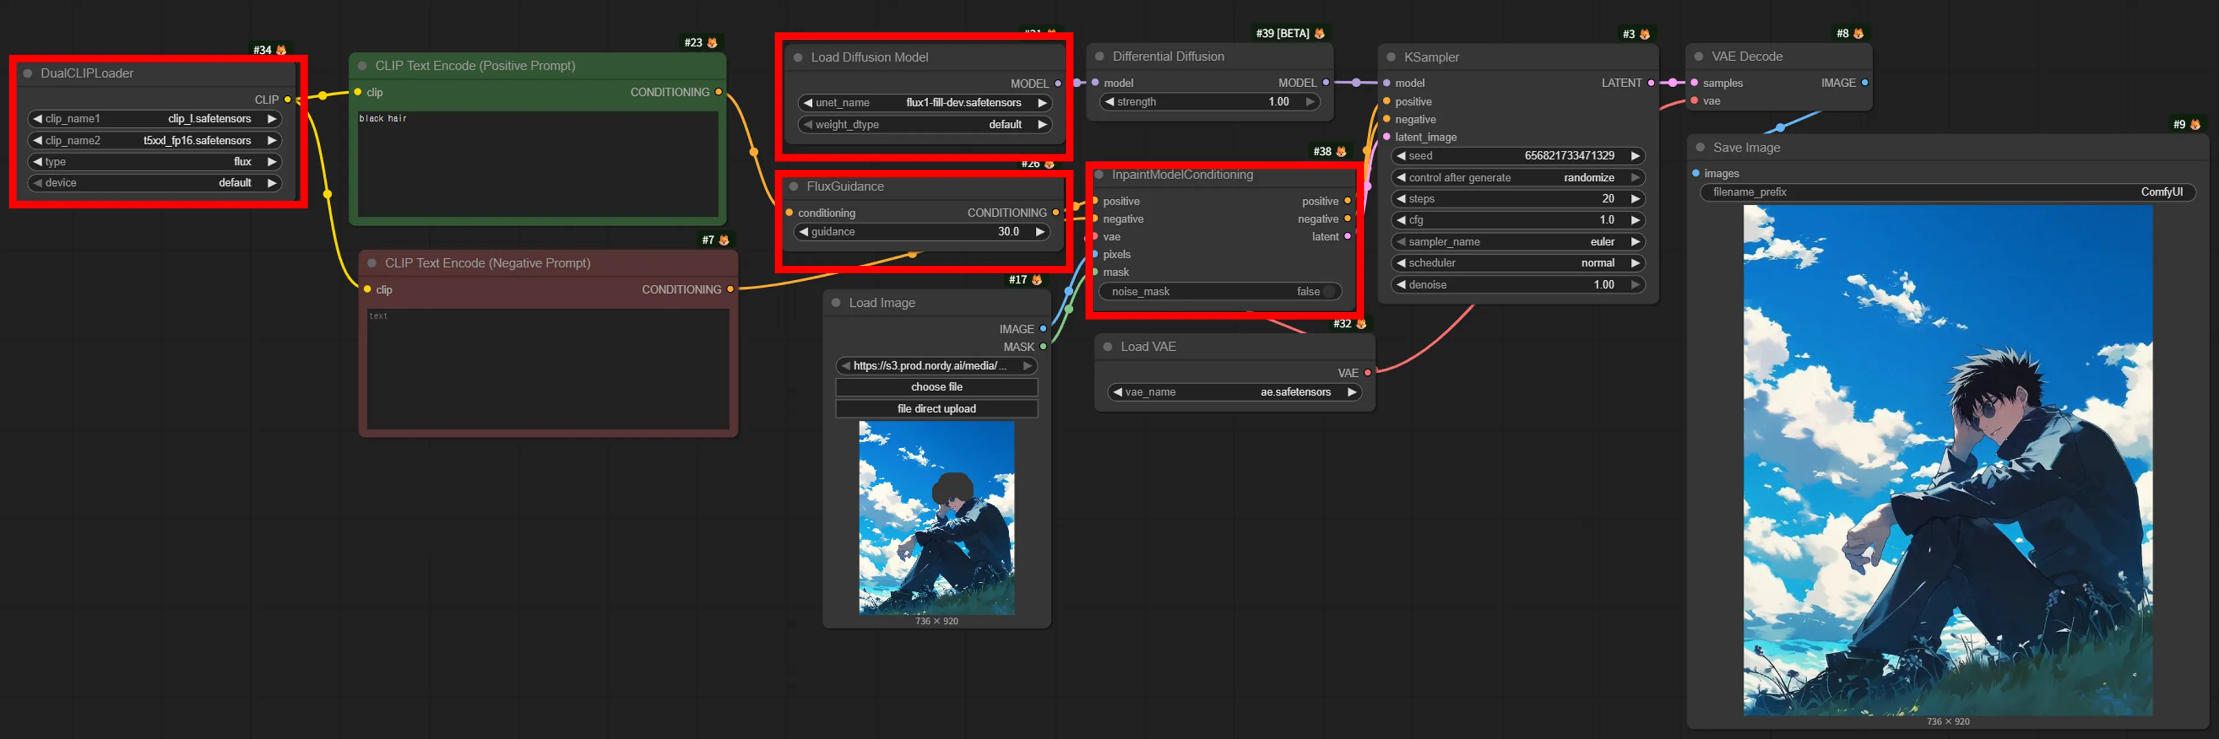This screenshot has width=2219, height=739.
Task: Open the type flux selector
Action: (155, 162)
